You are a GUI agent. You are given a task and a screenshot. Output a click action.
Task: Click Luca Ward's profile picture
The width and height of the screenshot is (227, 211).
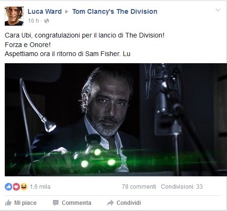click(14, 16)
